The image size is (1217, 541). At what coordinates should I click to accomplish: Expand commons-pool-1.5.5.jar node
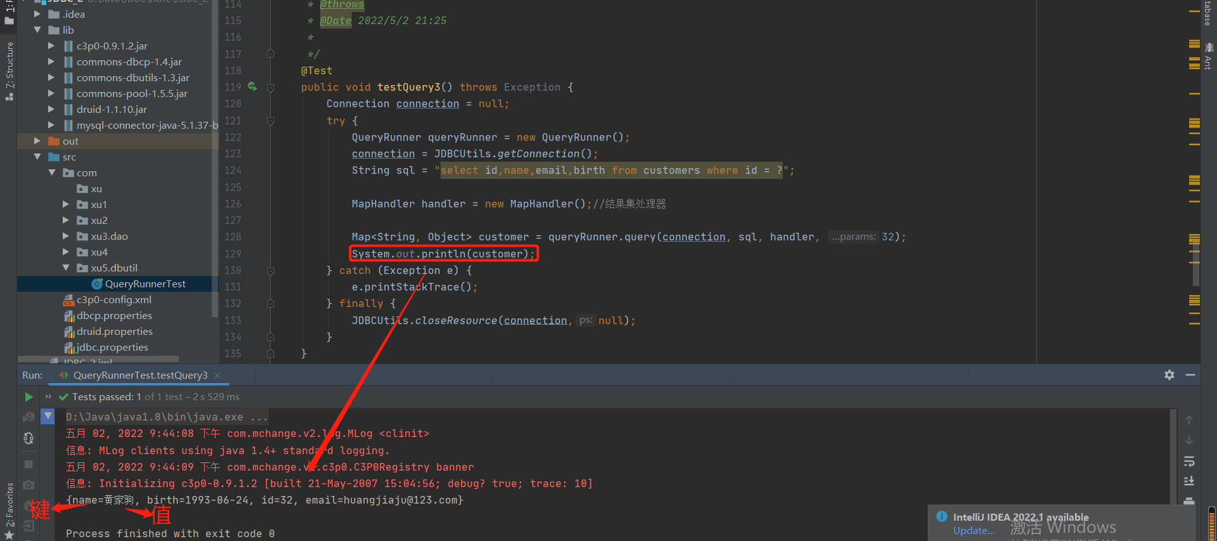[x=51, y=93]
